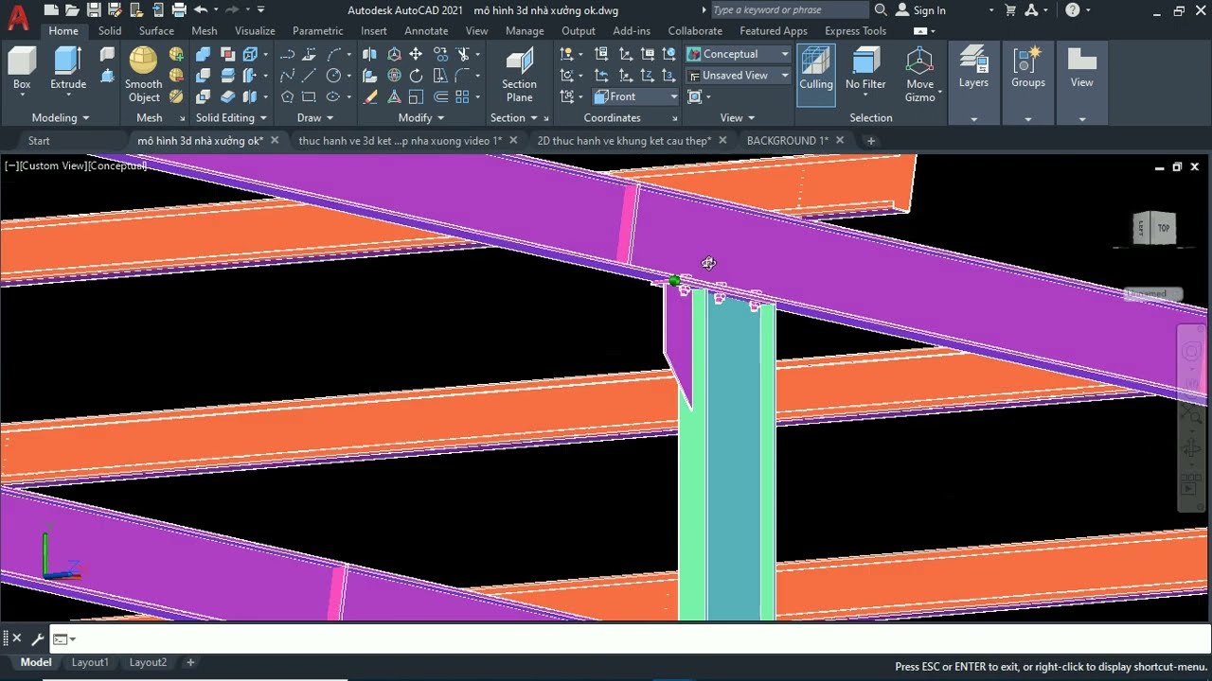Switch to the Layout2 tab
This screenshot has width=1212, height=681.
click(148, 662)
